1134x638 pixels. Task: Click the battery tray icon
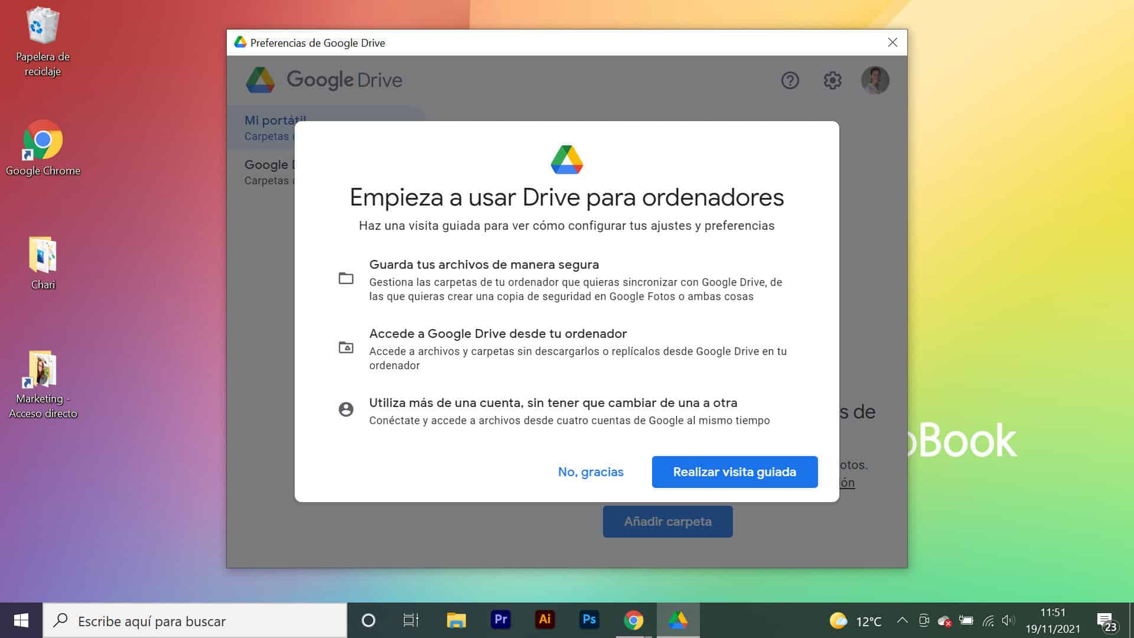coord(966,620)
